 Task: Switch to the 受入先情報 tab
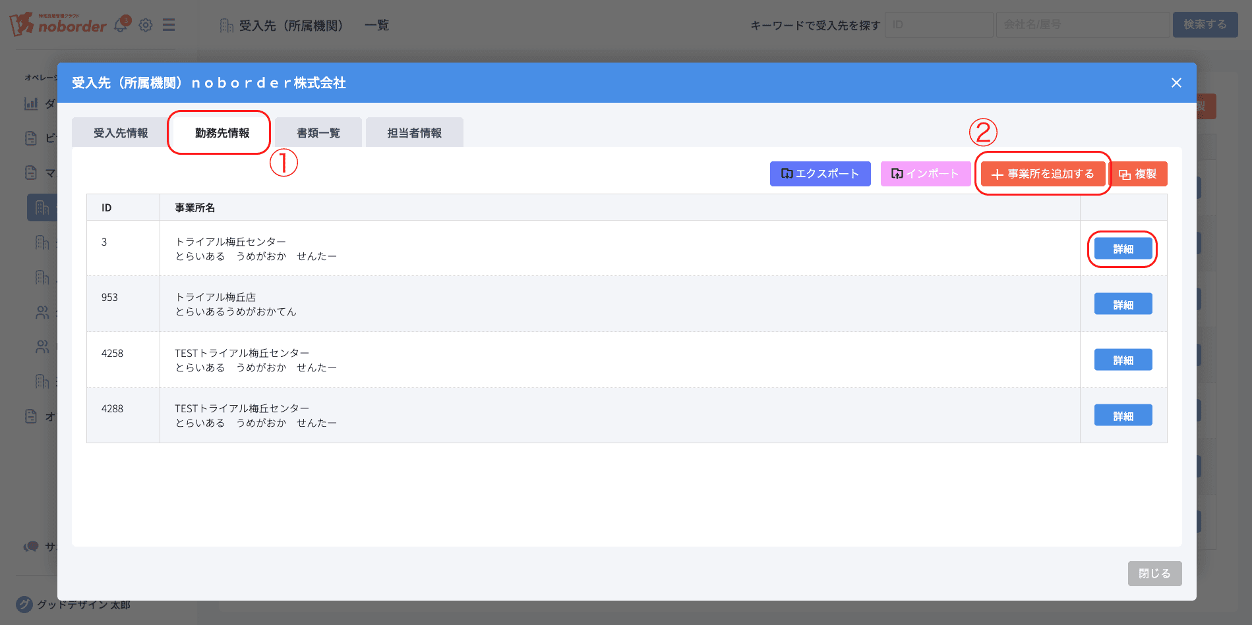121,133
